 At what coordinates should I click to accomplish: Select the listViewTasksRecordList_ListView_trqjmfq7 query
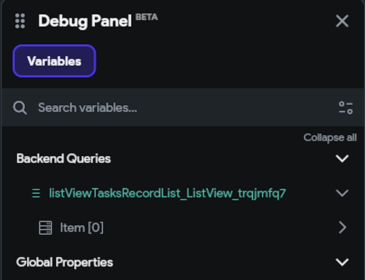coord(168,193)
